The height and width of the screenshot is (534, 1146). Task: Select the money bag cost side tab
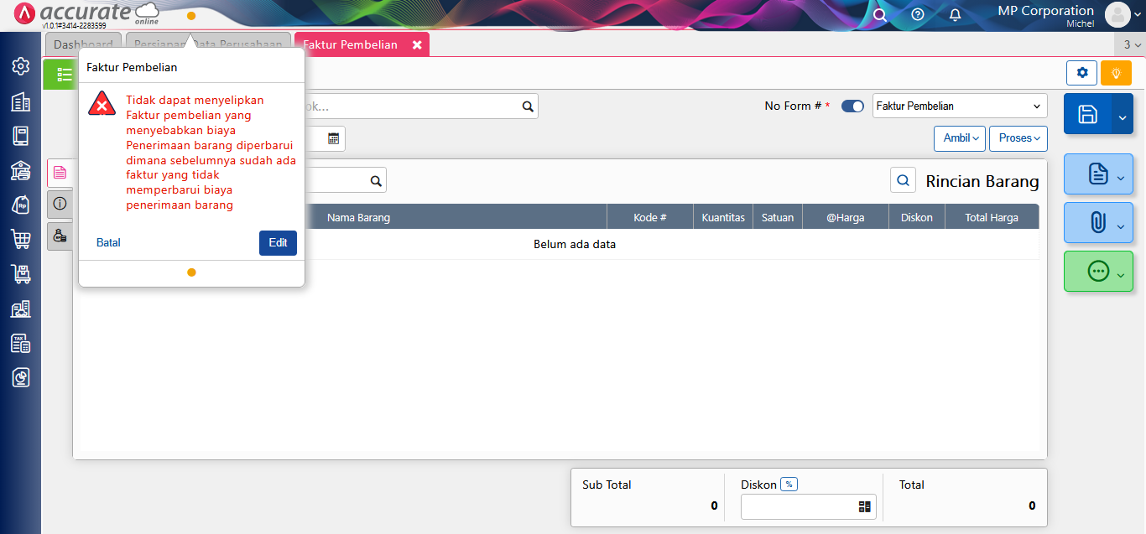pyautogui.click(x=60, y=236)
